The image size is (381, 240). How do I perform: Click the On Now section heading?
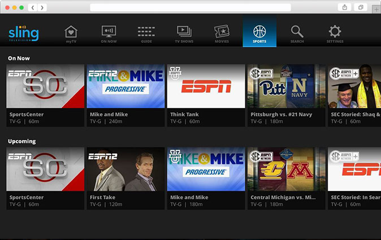19,58
